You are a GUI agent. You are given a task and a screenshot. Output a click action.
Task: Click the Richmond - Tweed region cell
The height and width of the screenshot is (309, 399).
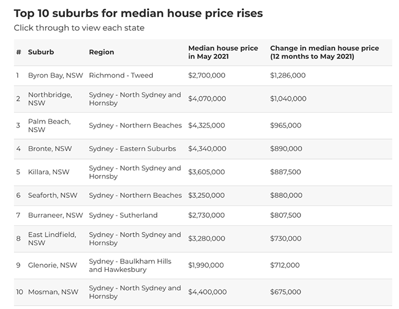[x=121, y=75]
